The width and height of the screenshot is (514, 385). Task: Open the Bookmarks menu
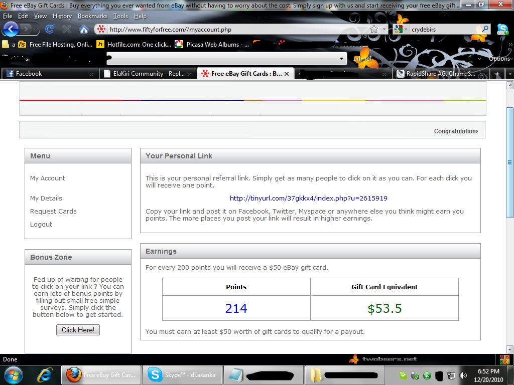coord(92,16)
